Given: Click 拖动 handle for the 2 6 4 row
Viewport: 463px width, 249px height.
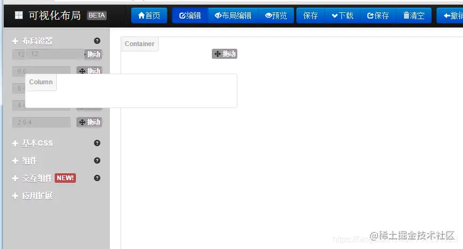Looking at the screenshot, I should point(89,122).
